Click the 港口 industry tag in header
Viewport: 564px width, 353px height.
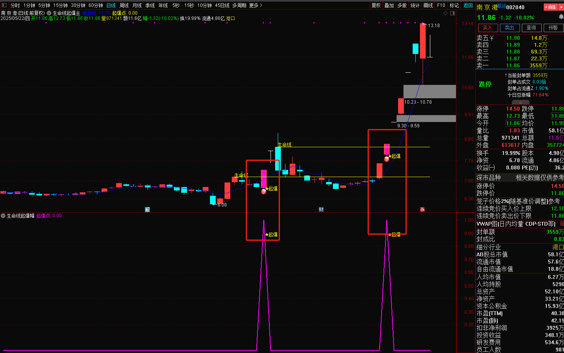click(x=230, y=18)
